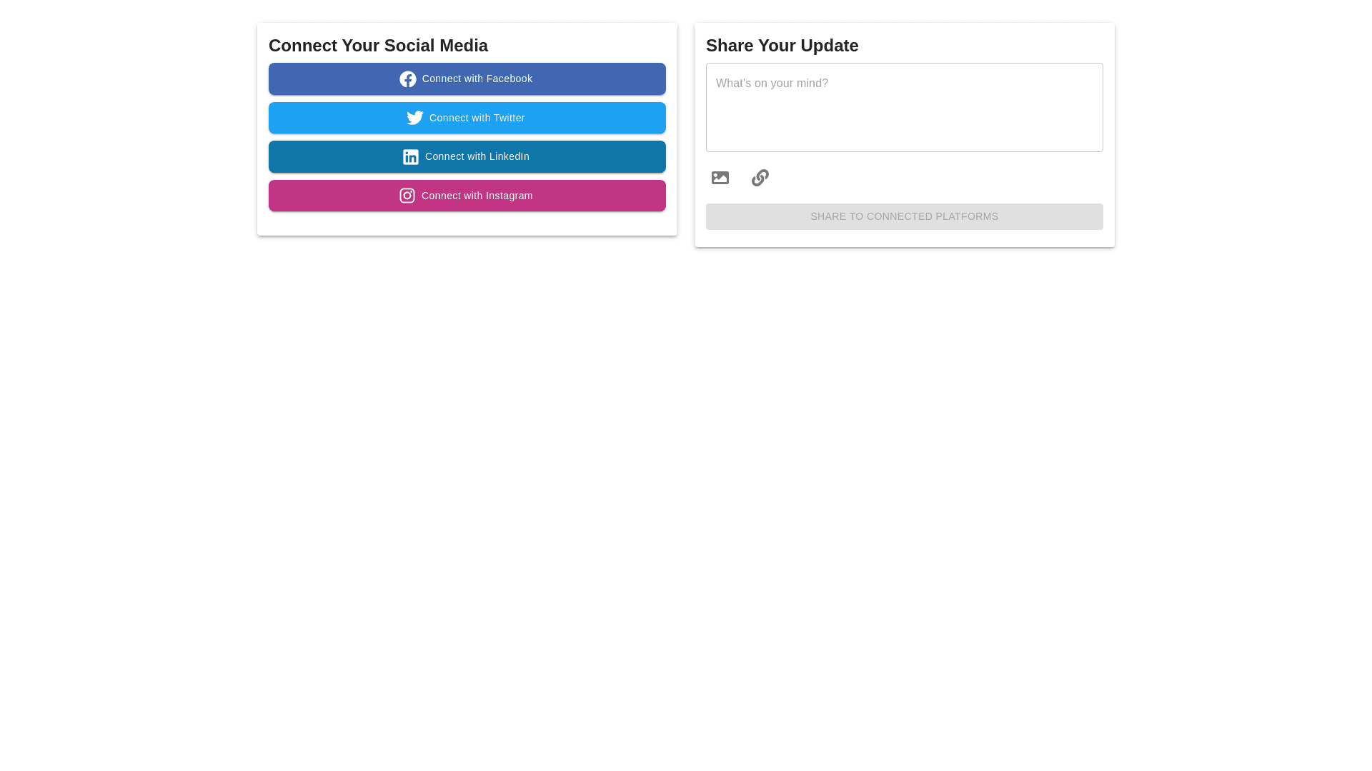The height and width of the screenshot is (771, 1372).
Task: Click the Share Your Update heading
Action: 782,45
